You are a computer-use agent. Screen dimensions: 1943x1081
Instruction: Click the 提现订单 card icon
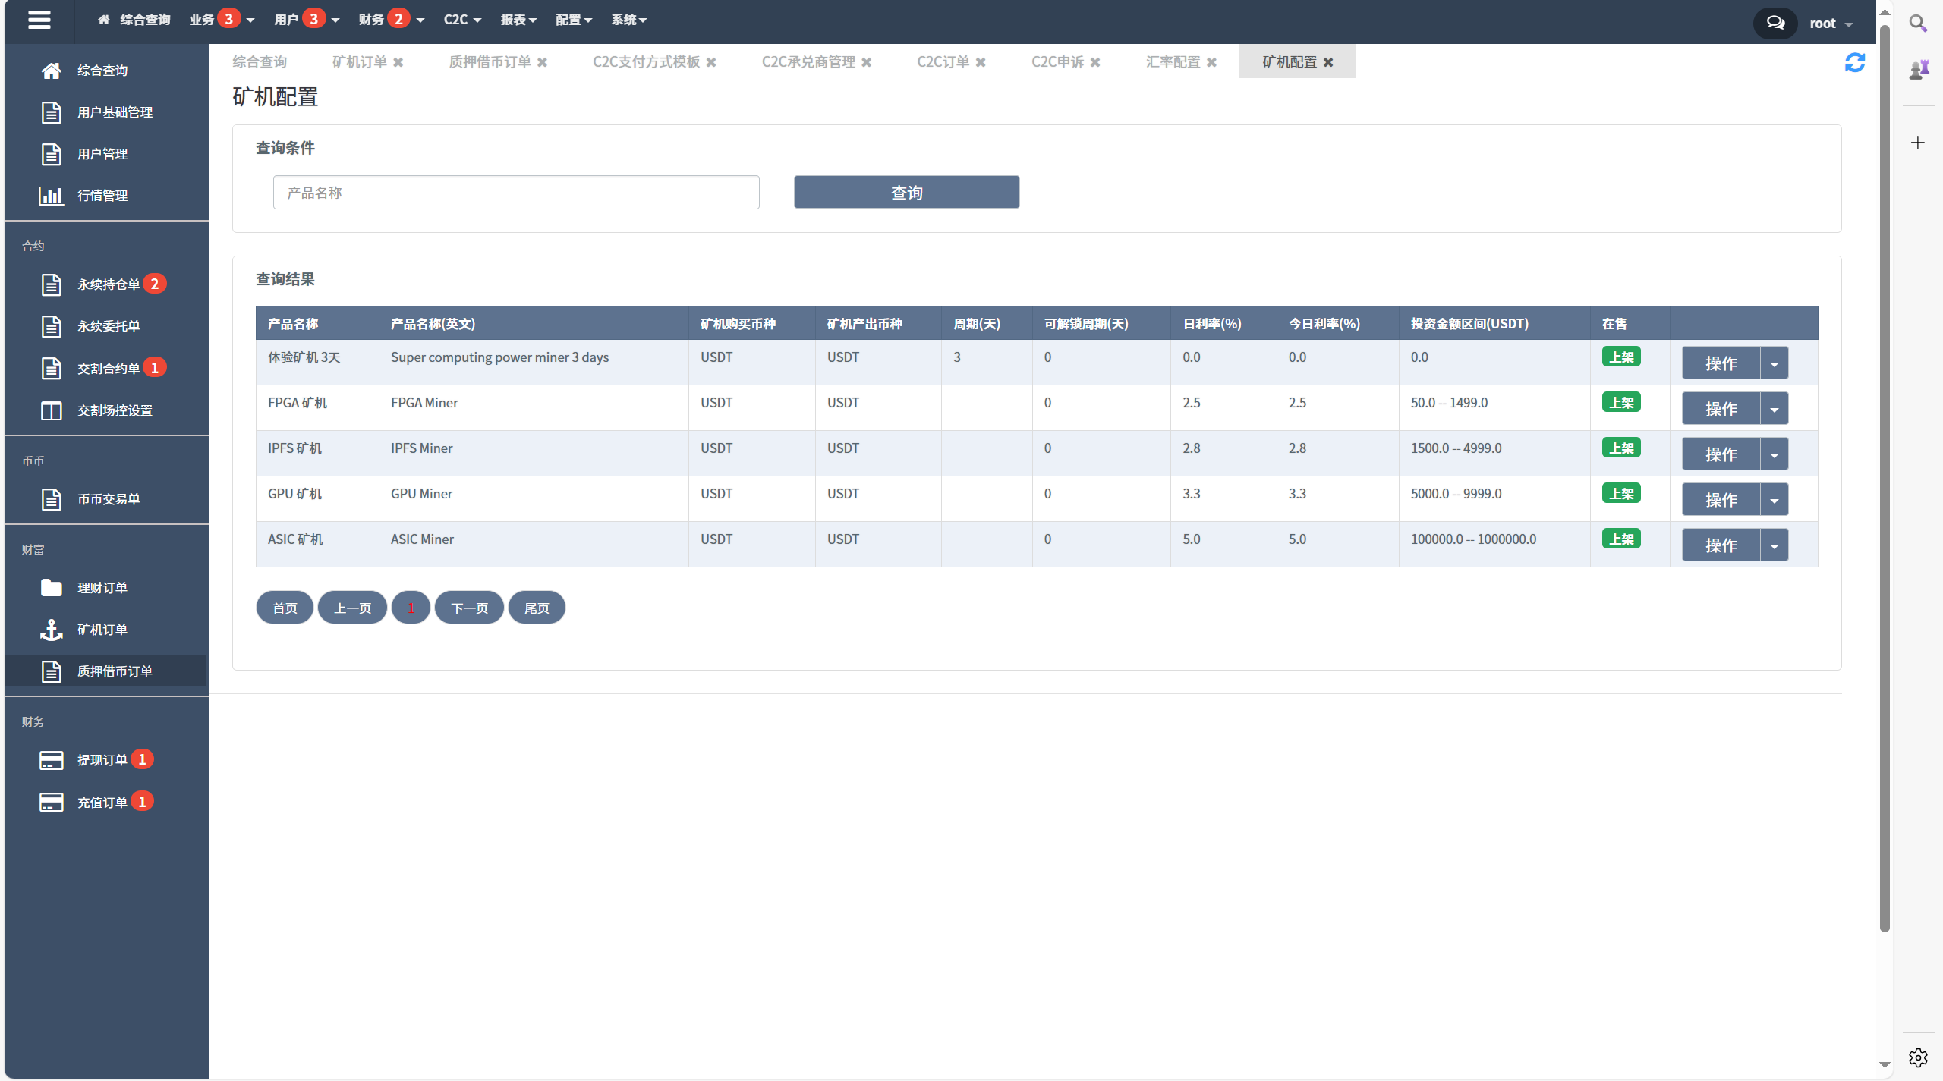tap(49, 760)
